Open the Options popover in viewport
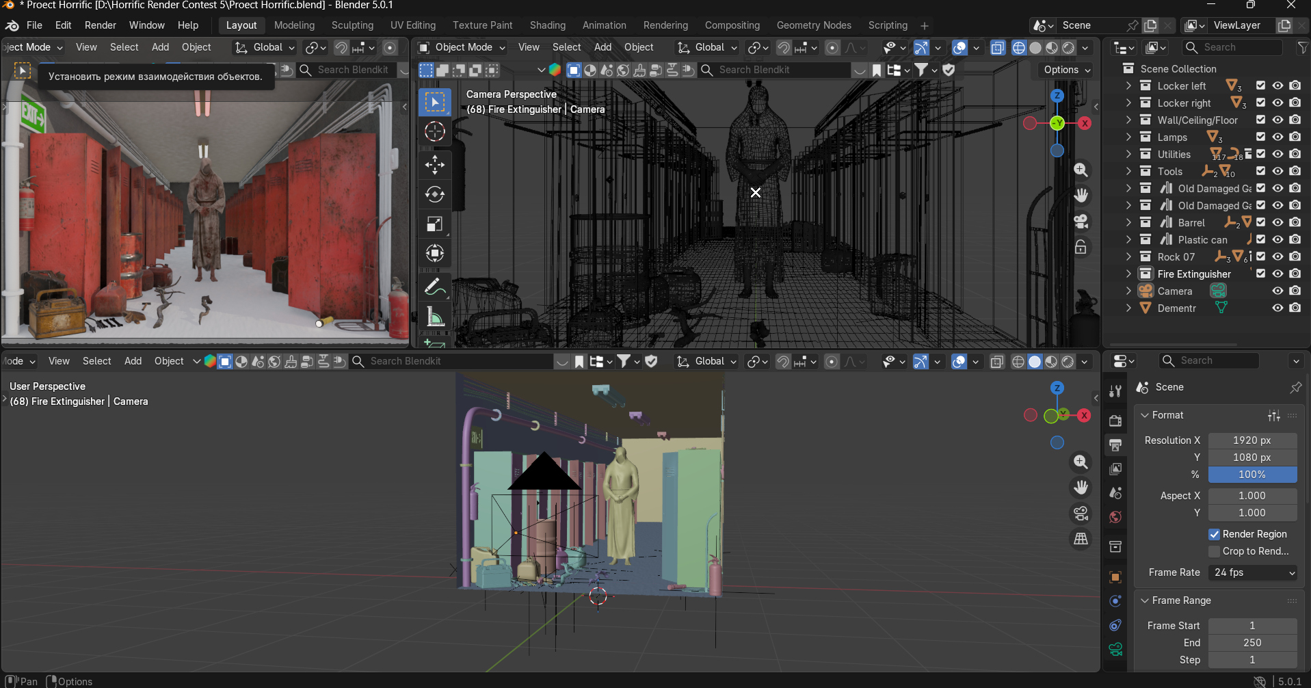Screen dimensions: 1311x688 pyautogui.click(x=1066, y=70)
